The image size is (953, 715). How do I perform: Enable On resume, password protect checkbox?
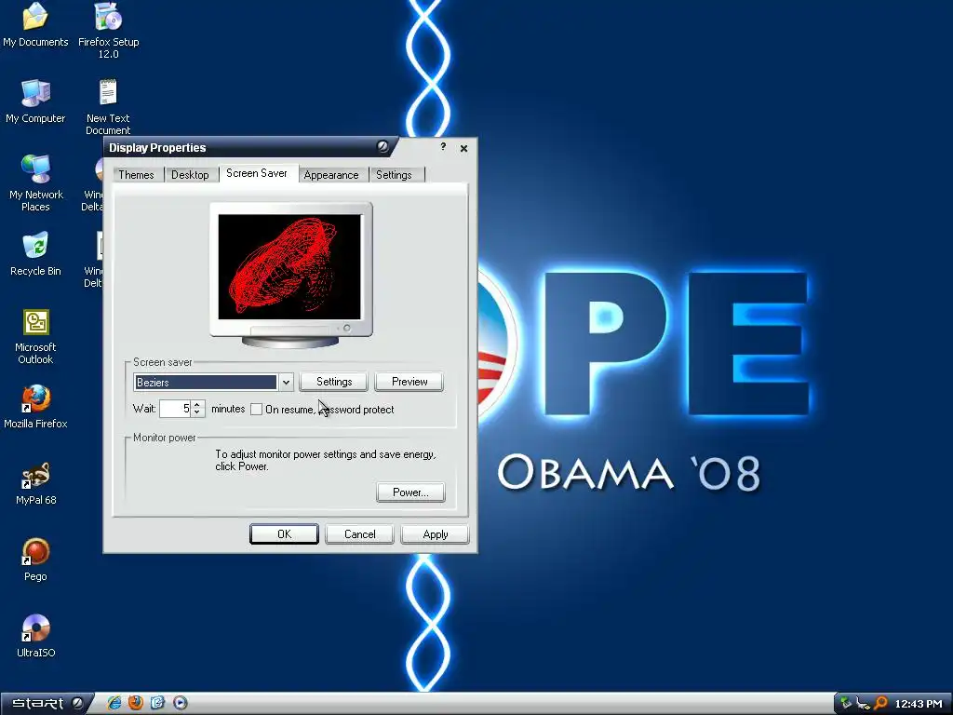257,410
